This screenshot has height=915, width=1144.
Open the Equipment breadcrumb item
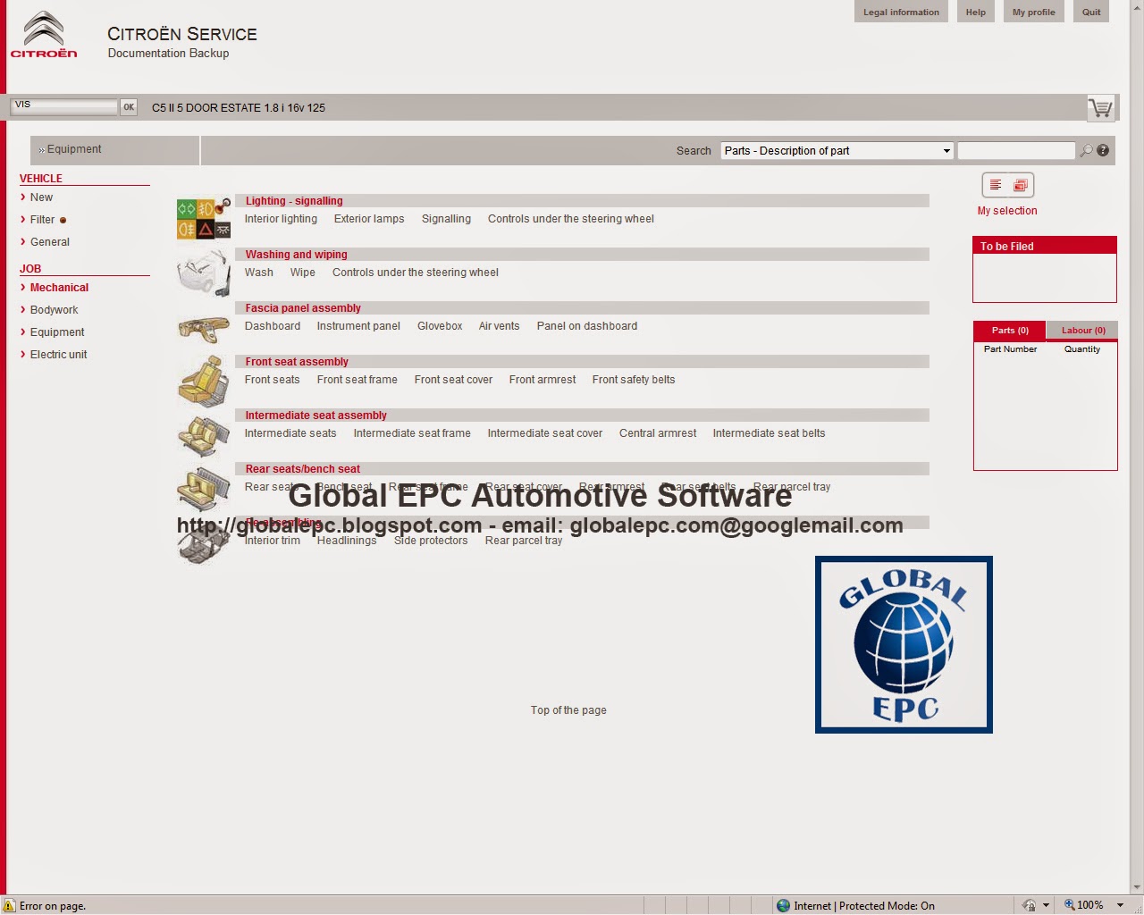74,149
